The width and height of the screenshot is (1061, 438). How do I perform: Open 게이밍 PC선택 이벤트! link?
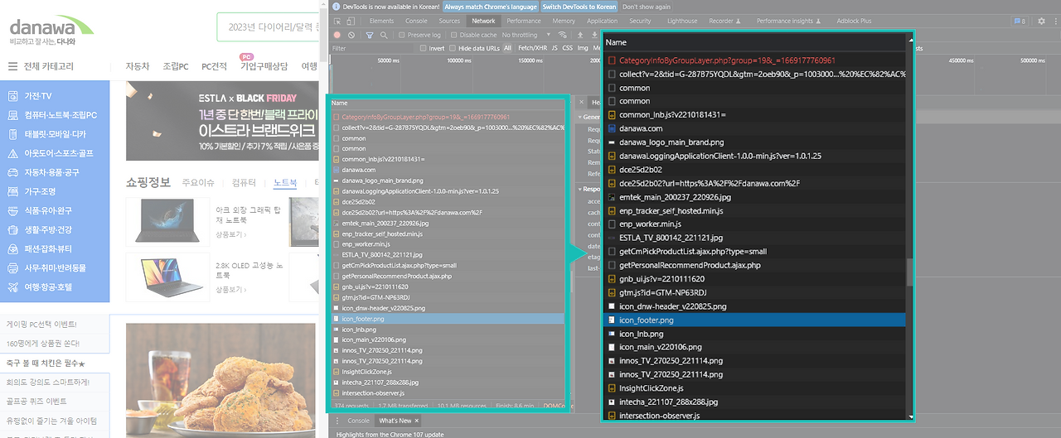pos(41,324)
